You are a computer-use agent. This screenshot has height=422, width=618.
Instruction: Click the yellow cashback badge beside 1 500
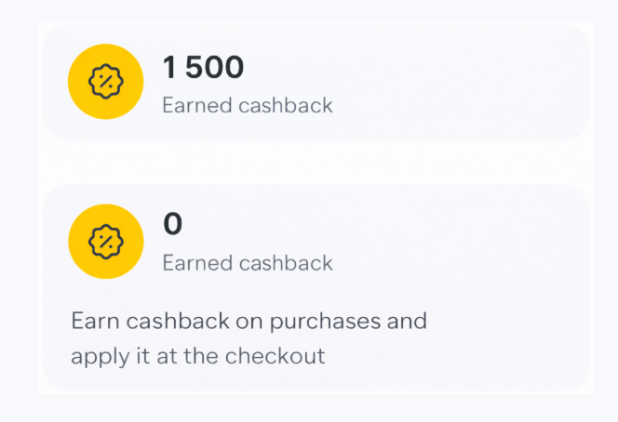105,82
